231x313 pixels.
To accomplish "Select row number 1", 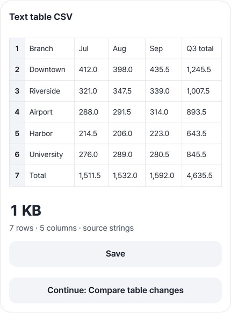I will tap(17, 48).
